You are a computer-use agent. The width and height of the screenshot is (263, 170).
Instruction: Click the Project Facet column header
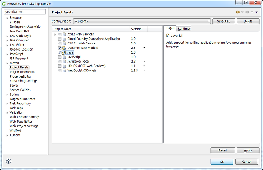[91, 29]
